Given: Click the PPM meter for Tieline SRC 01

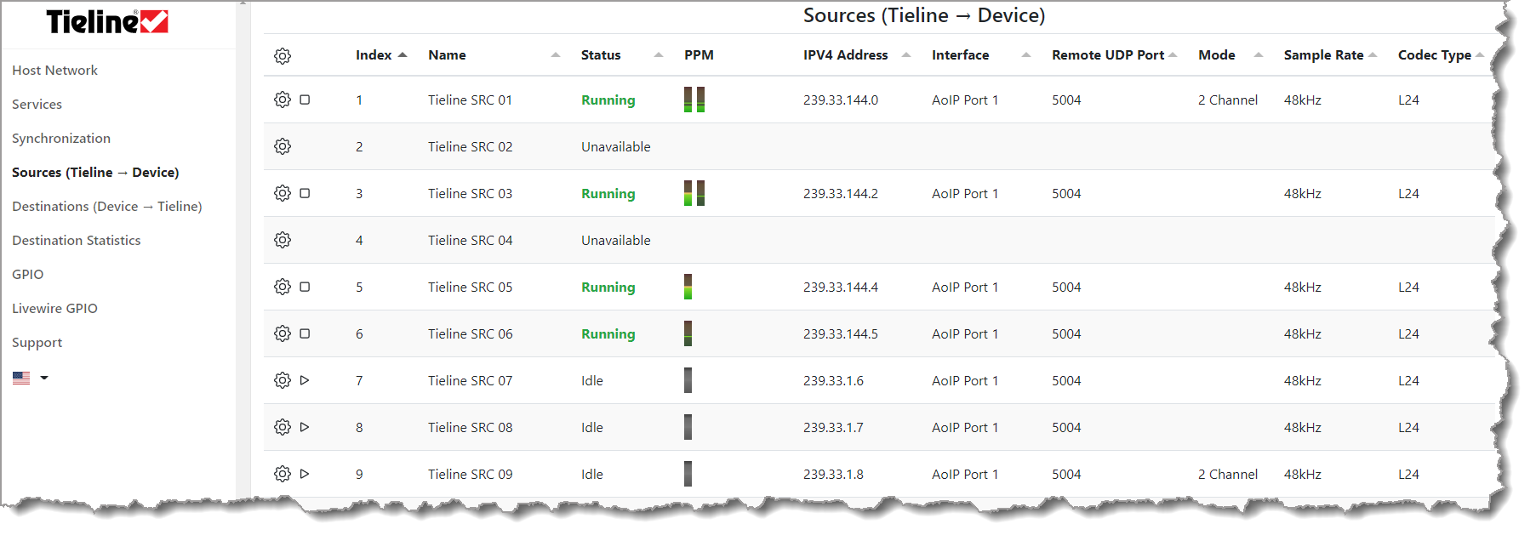Looking at the screenshot, I should (694, 100).
